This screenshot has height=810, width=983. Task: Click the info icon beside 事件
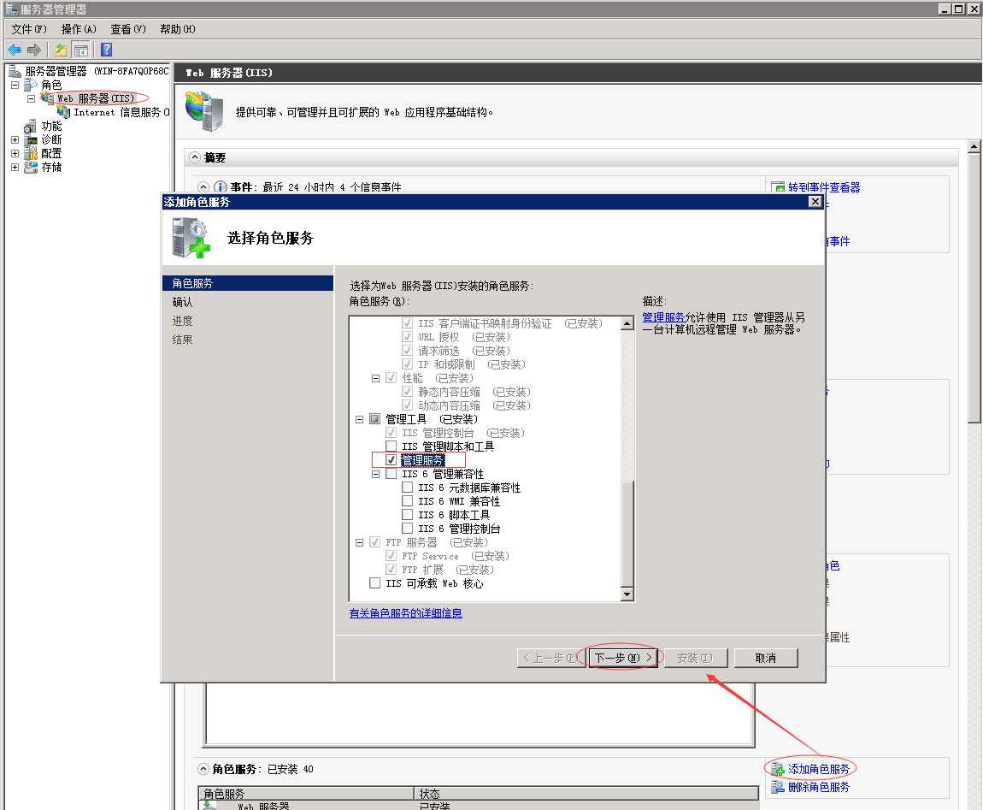pos(220,187)
